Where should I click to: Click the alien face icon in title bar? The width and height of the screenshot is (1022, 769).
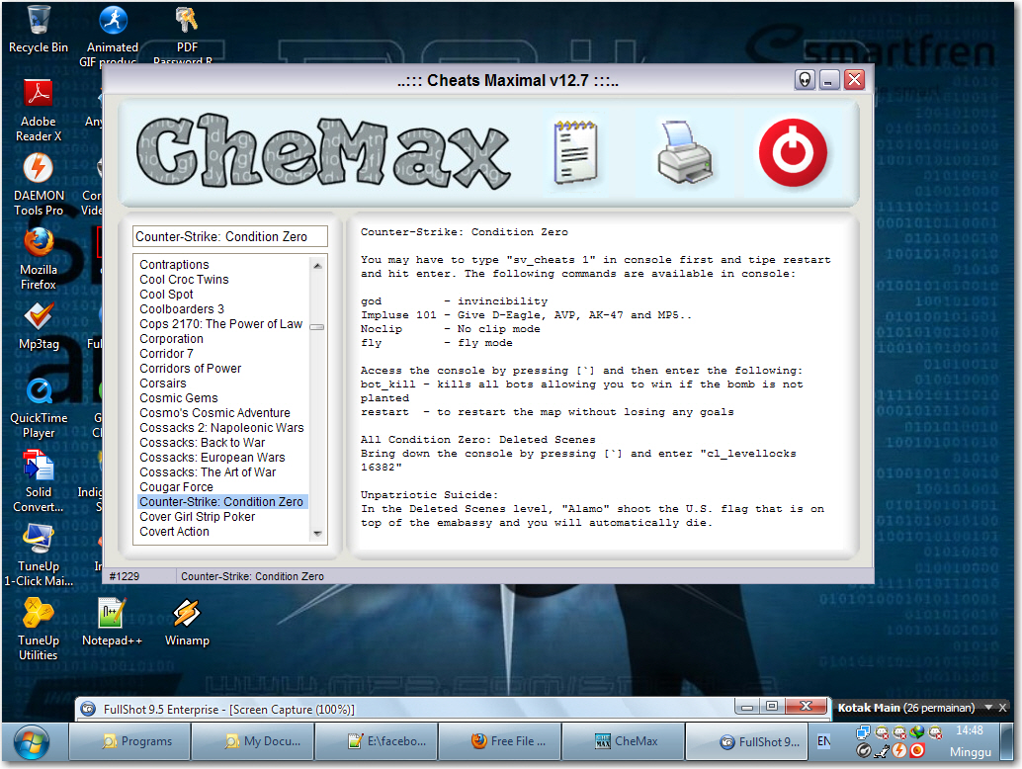click(805, 80)
